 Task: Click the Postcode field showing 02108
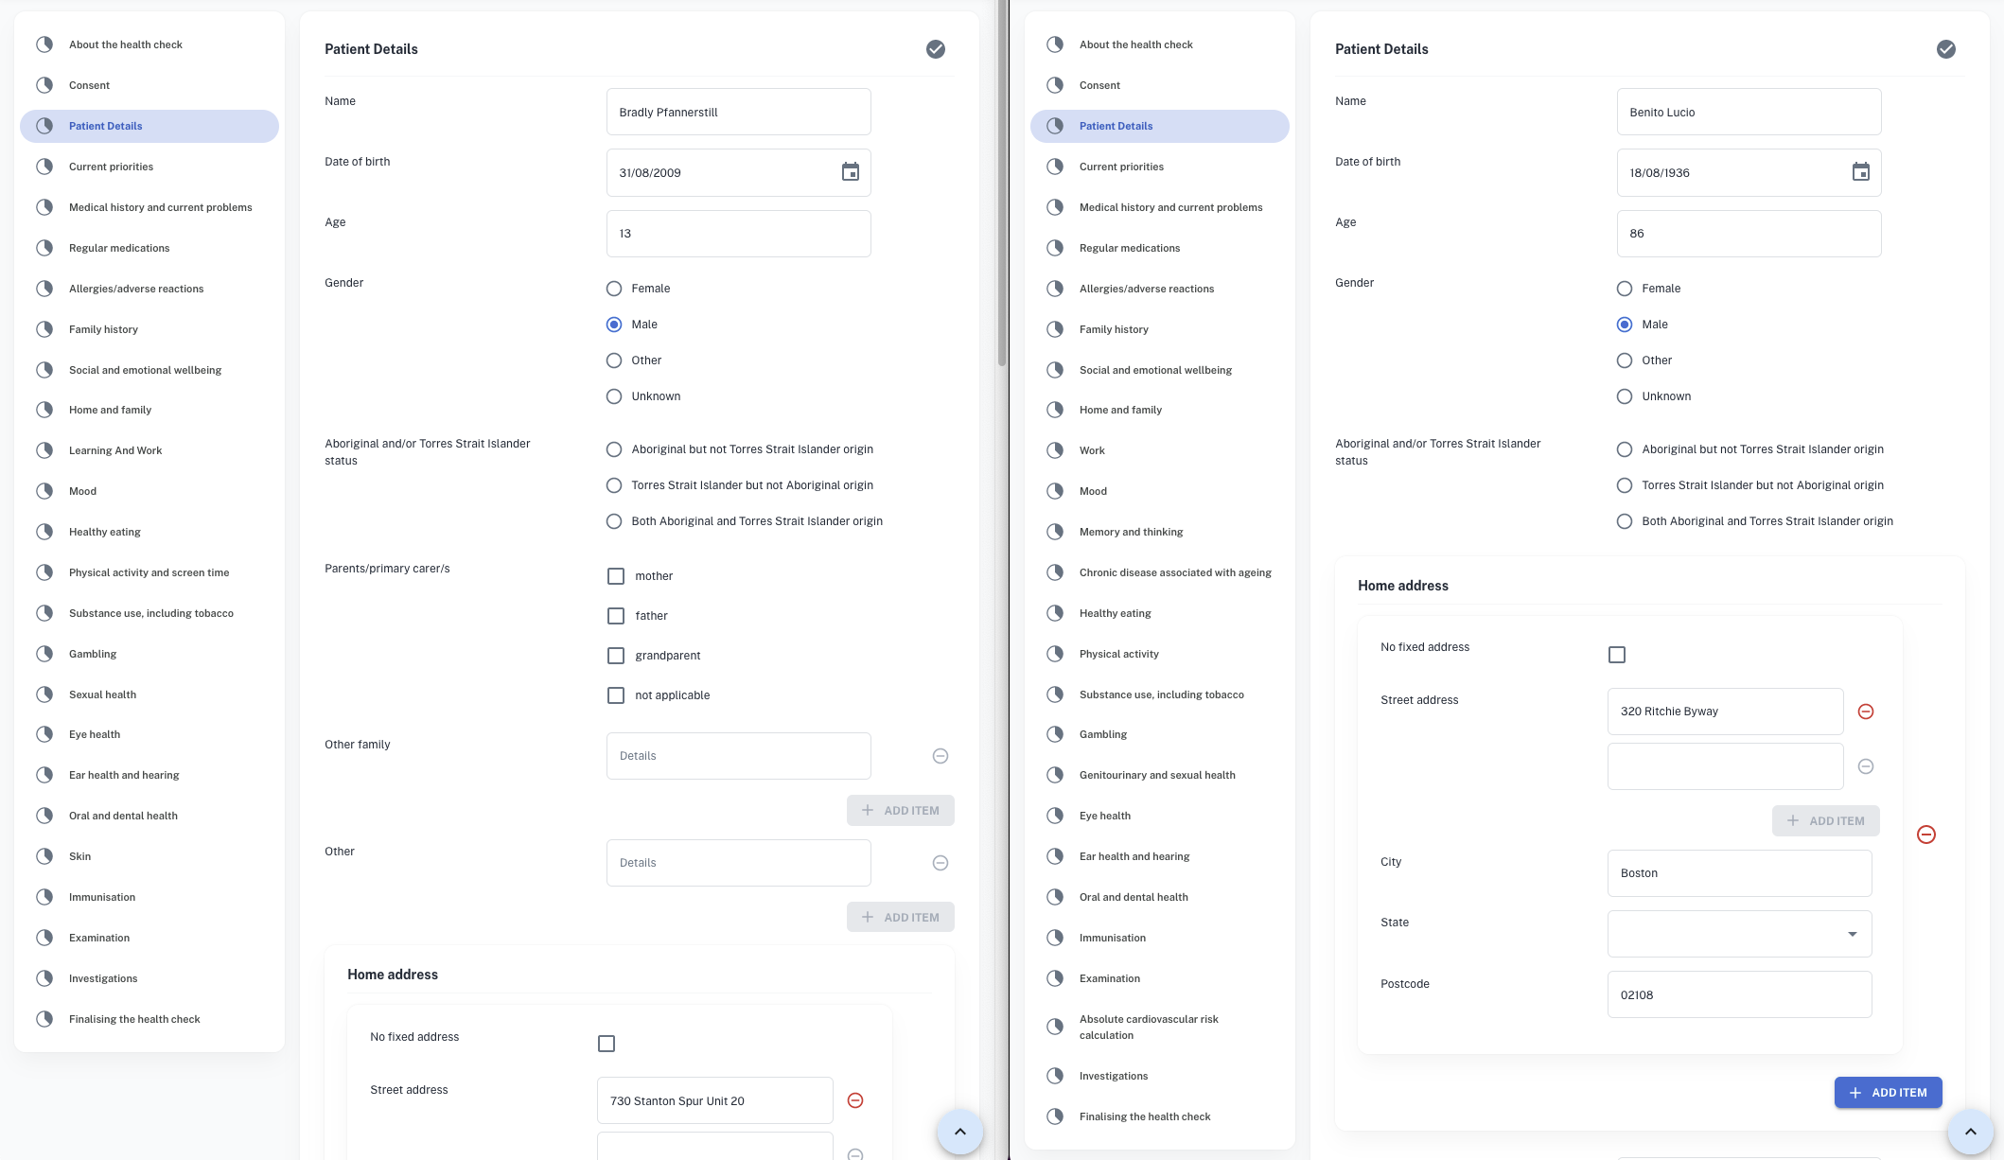(x=1739, y=994)
